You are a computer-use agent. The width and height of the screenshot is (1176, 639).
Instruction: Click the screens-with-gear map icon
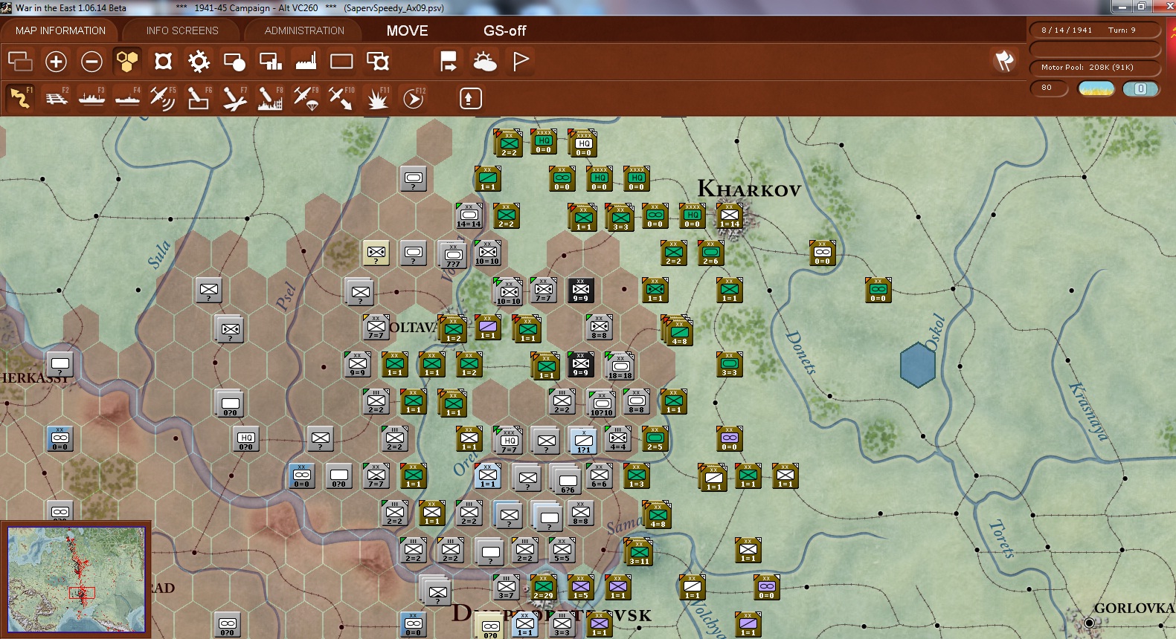coord(378,61)
